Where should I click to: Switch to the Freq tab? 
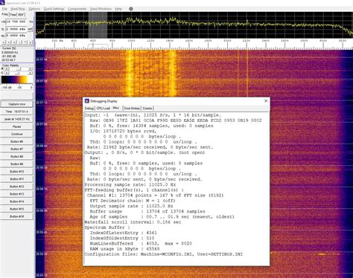4,14
